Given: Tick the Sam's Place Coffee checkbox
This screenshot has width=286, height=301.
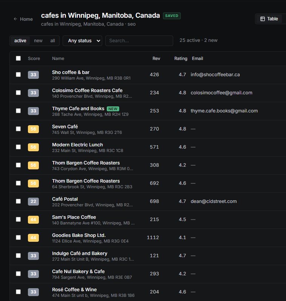Looking at the screenshot, I should click(18, 220).
